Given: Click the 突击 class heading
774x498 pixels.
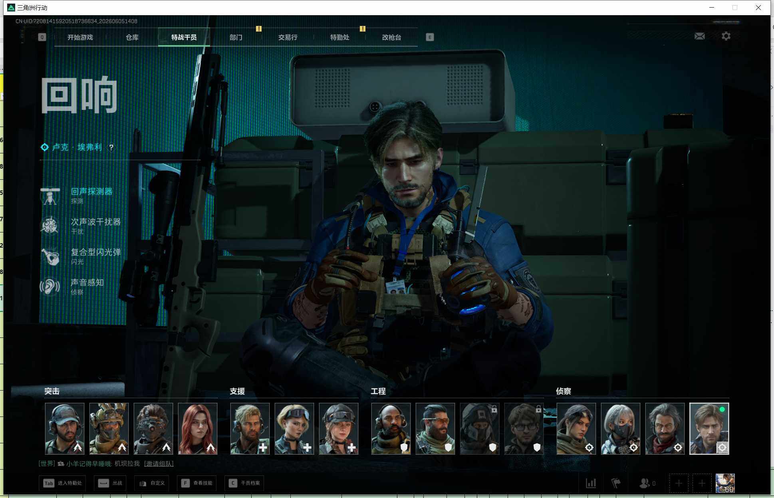Looking at the screenshot, I should pyautogui.click(x=52, y=391).
